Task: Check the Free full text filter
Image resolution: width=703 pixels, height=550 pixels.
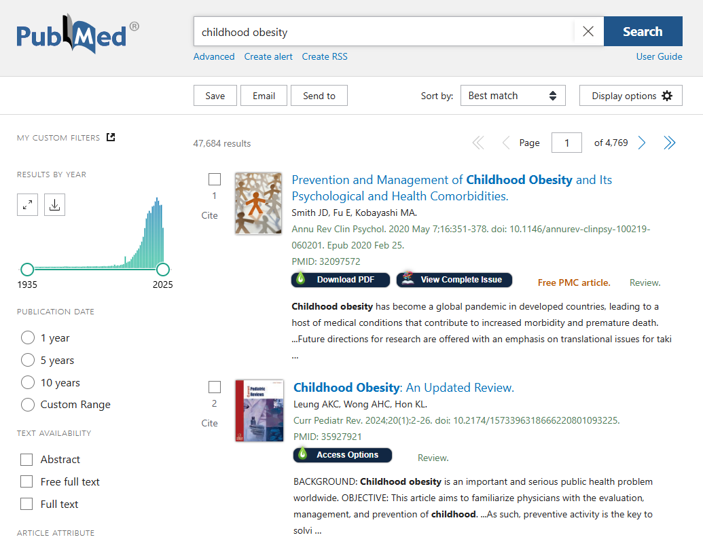Action: (x=26, y=481)
